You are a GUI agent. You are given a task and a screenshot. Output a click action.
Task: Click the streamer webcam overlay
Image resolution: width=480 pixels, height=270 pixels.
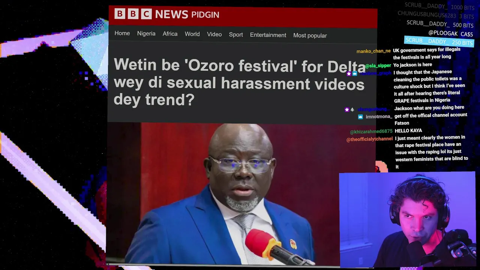click(407, 220)
